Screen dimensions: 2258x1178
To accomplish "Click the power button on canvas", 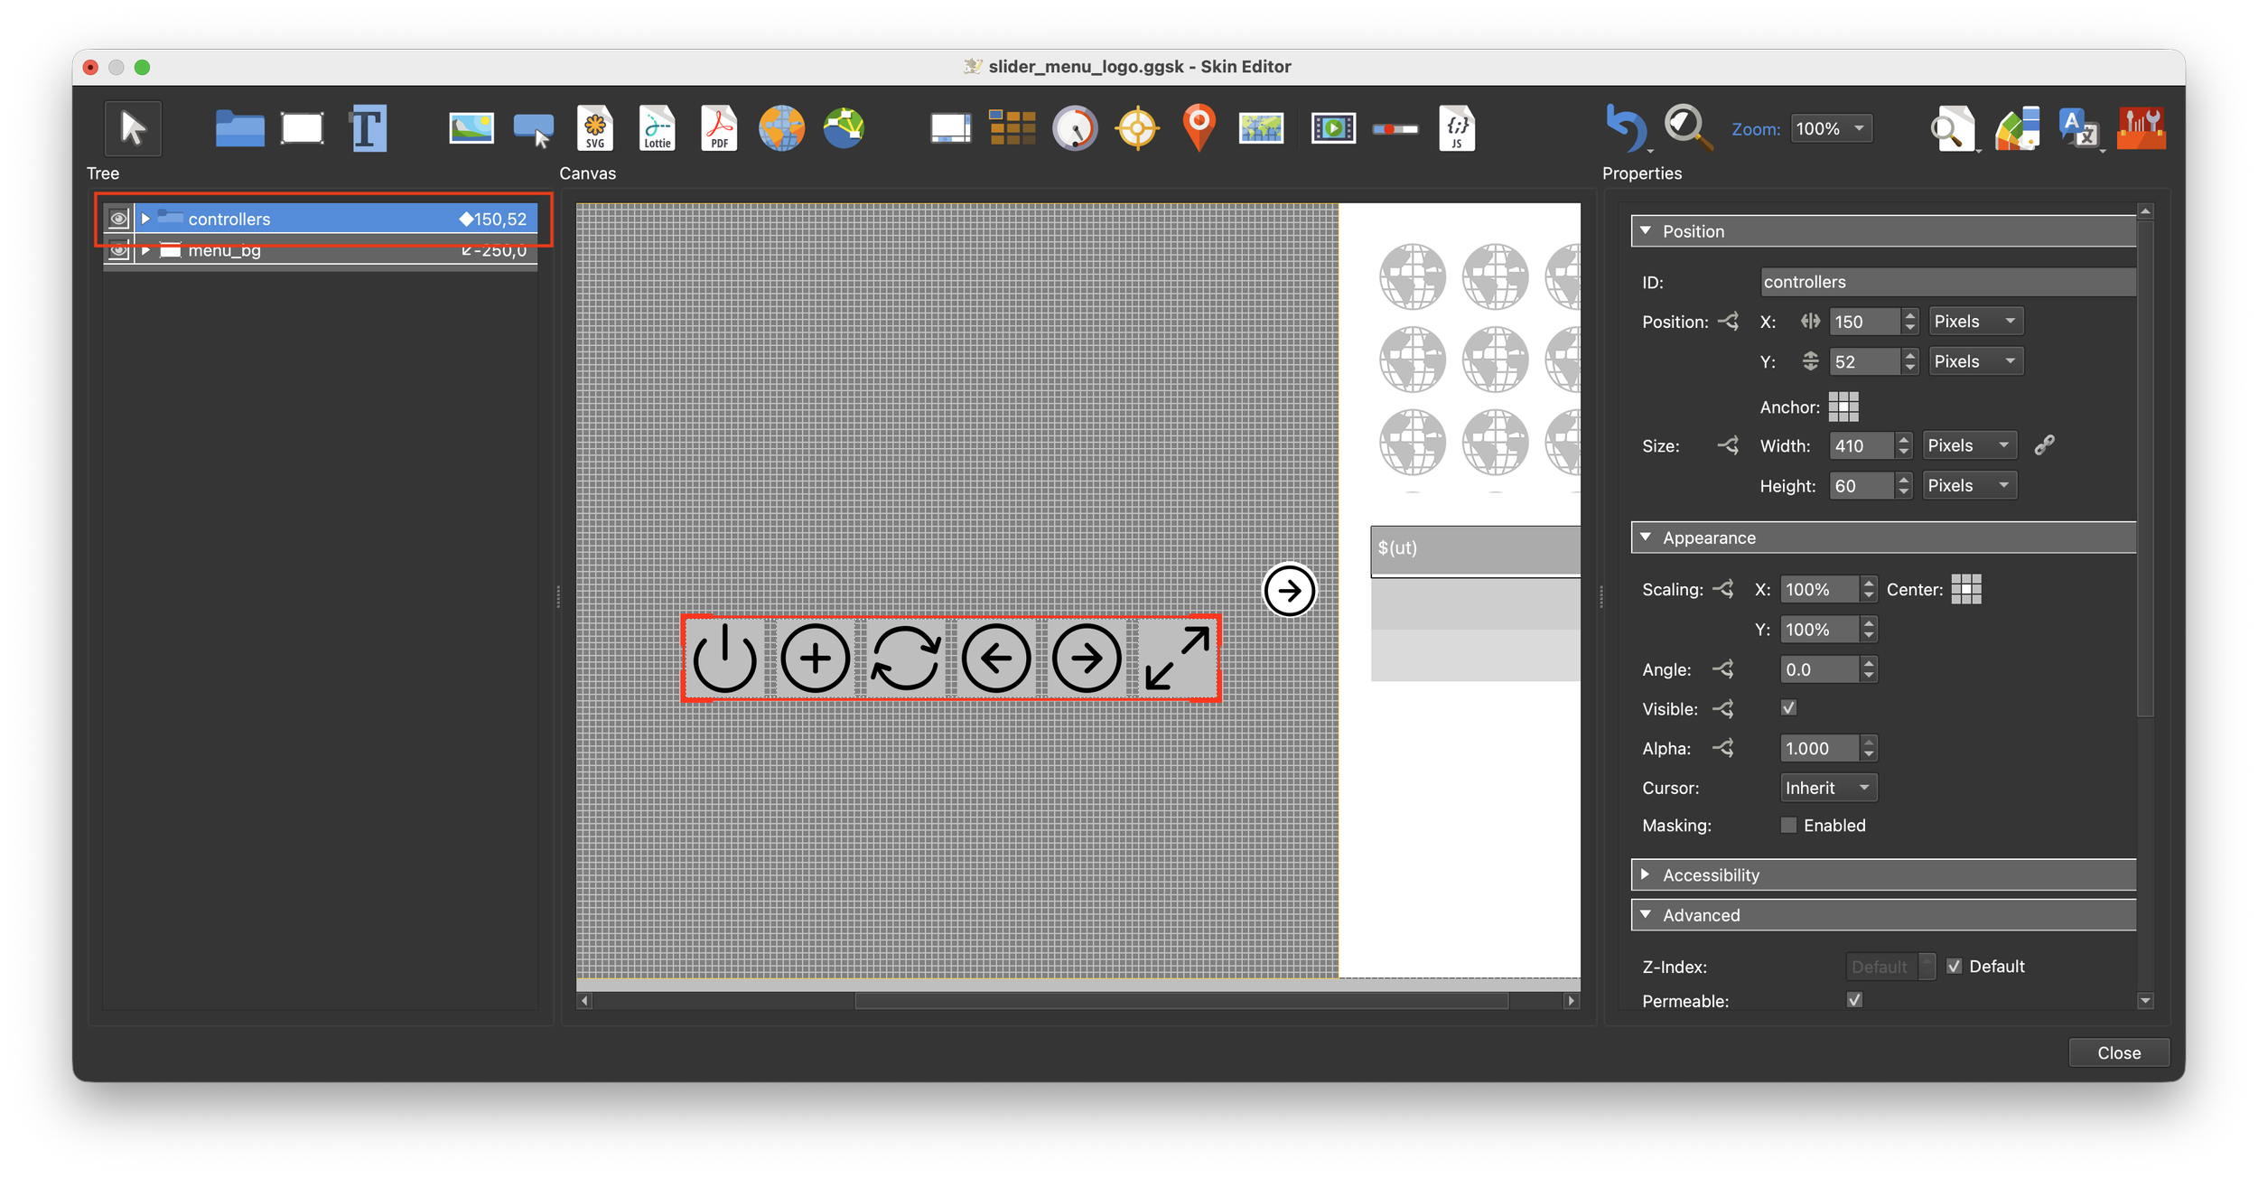I will (x=725, y=659).
